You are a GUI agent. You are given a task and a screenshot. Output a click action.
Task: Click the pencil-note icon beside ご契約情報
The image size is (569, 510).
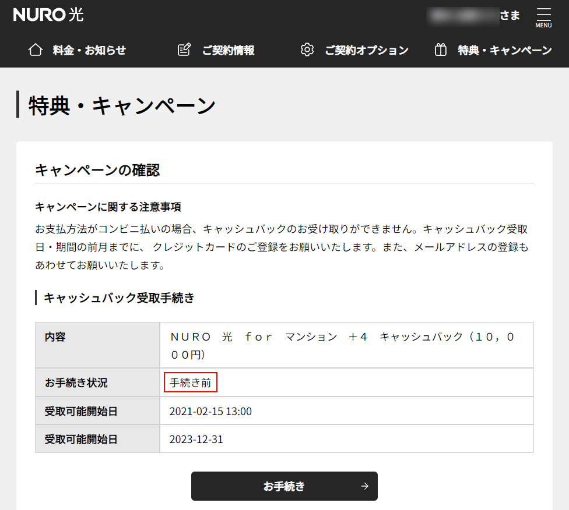(184, 50)
